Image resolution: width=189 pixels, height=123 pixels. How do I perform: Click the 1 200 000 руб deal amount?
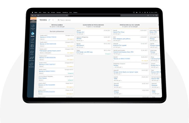point(117,67)
